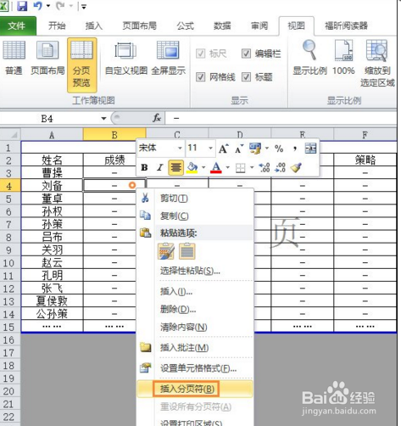Click the increase font size icon

(x=224, y=149)
